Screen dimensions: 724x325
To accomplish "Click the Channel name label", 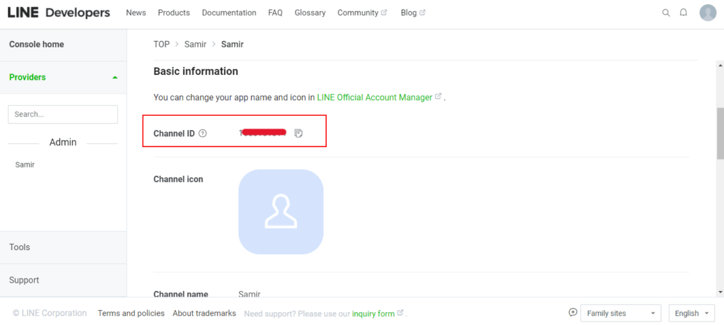I will point(180,294).
